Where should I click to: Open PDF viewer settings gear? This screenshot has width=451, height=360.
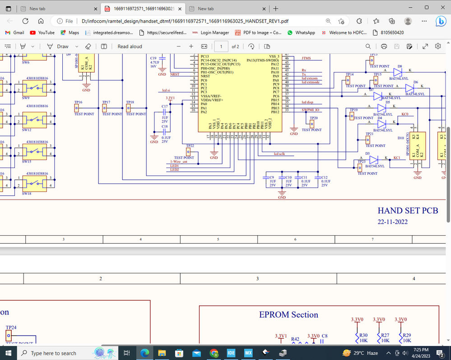[x=438, y=46]
